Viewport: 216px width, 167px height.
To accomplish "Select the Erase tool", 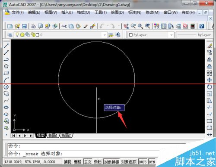I will click(210, 46).
